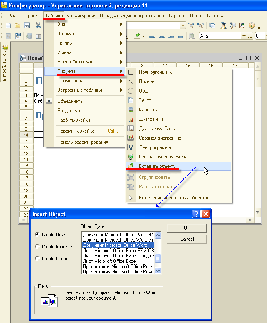267x323 pixels.
Task: Select Овал shape from submenu
Action: point(179,91)
